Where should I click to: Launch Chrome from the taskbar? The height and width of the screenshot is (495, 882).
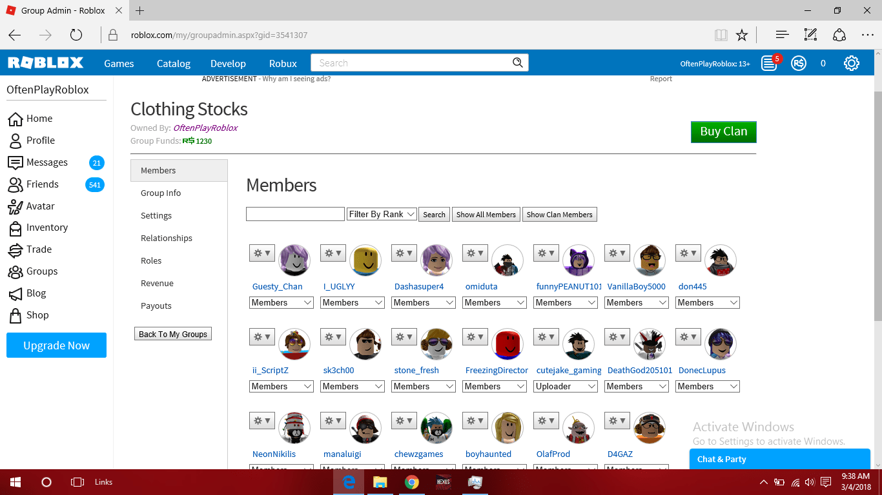coord(411,482)
